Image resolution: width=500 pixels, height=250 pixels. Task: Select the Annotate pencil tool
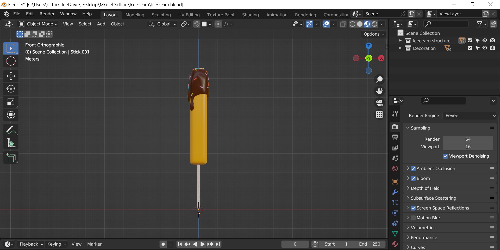click(11, 130)
